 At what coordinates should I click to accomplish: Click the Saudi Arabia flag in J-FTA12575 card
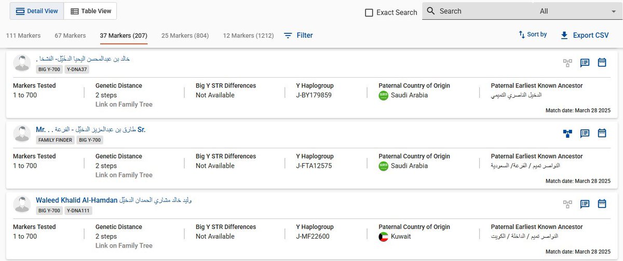click(x=384, y=166)
